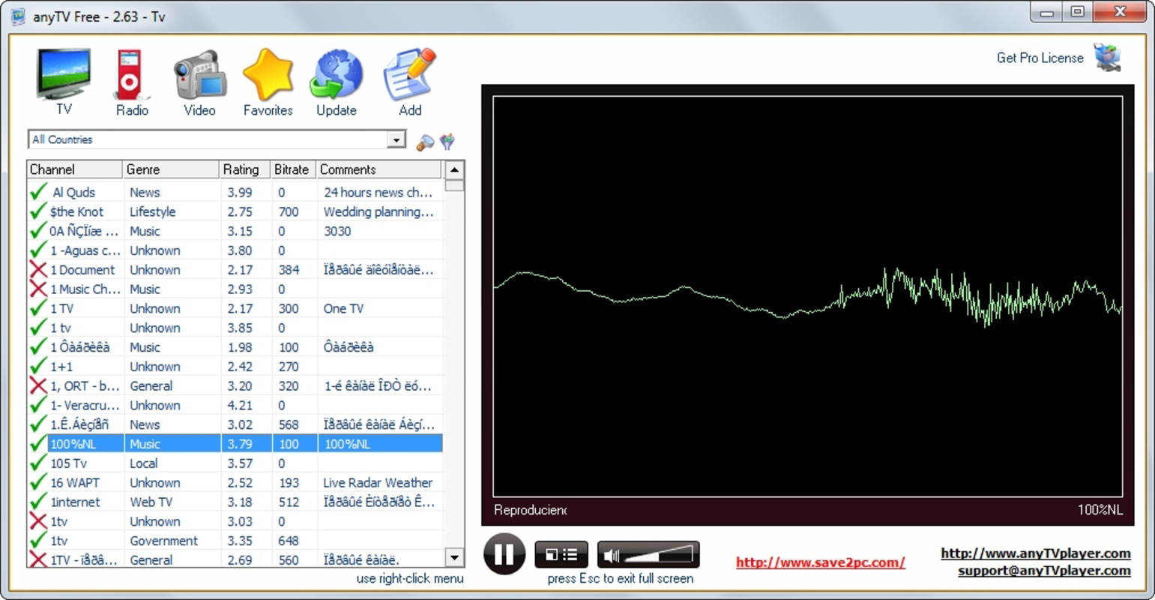
Task: Show Favorites star list
Action: 268,81
